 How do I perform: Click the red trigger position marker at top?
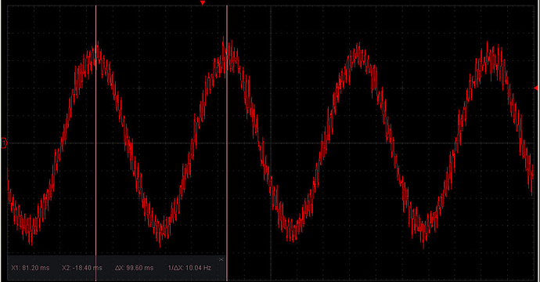203,3
